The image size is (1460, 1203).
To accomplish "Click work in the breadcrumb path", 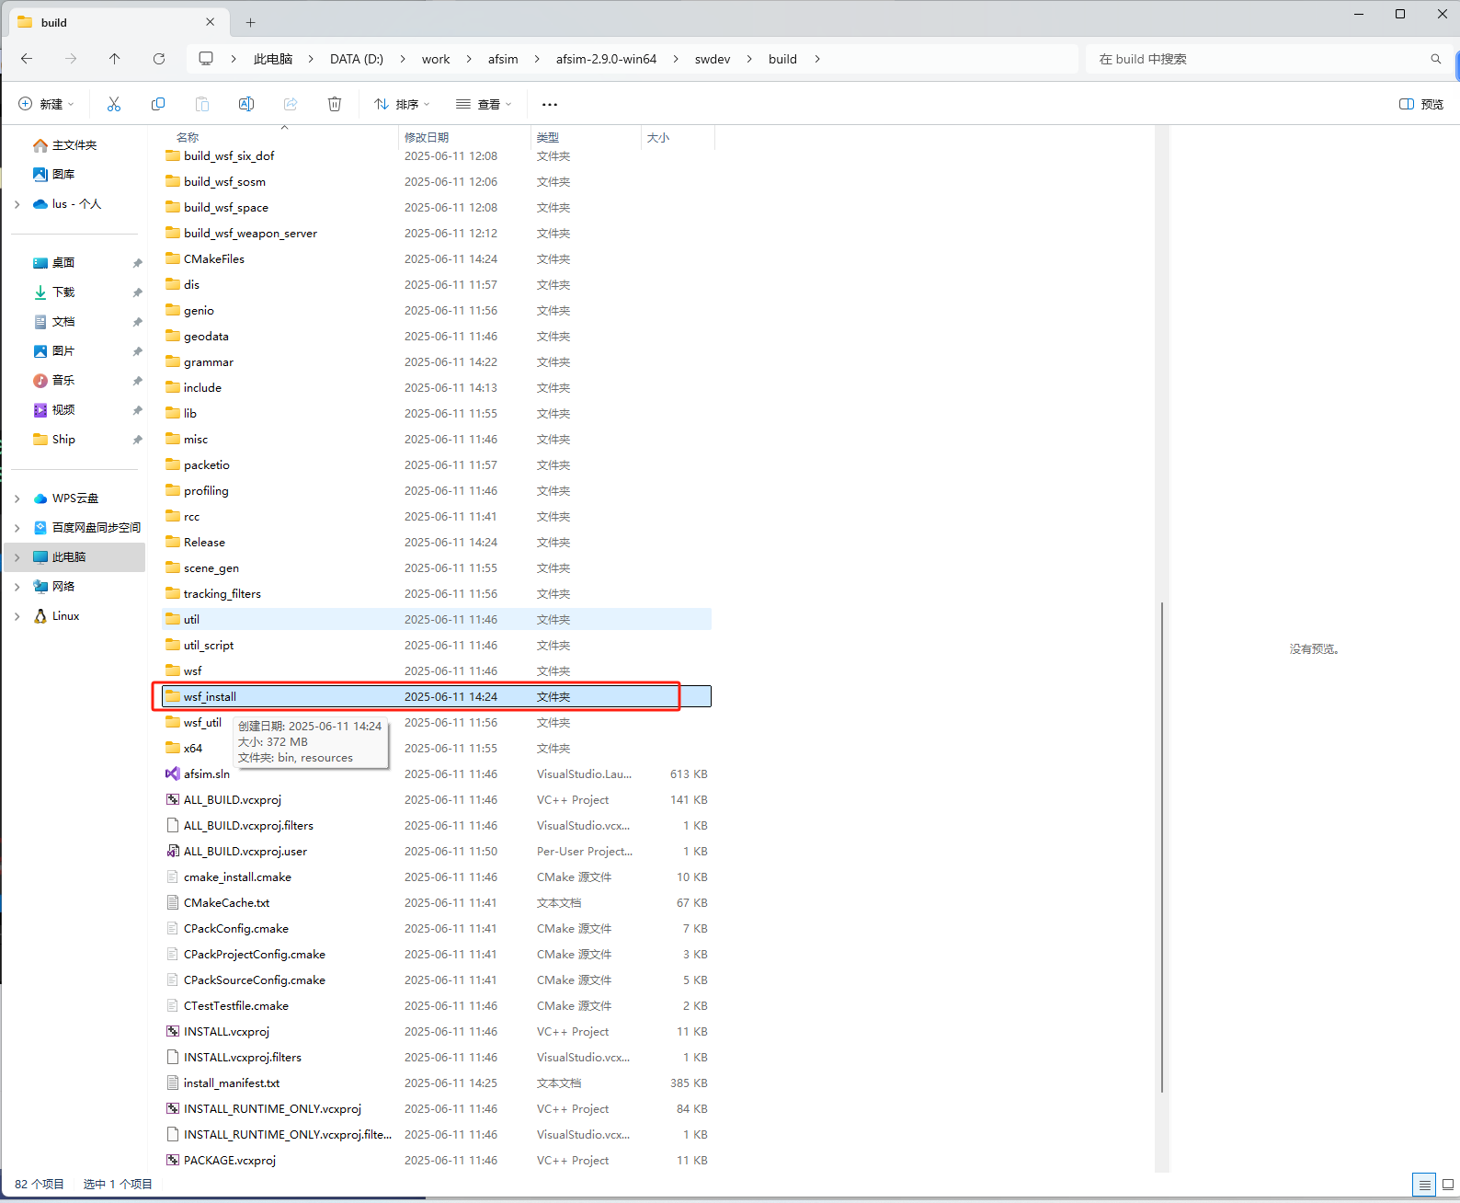I will [x=436, y=59].
